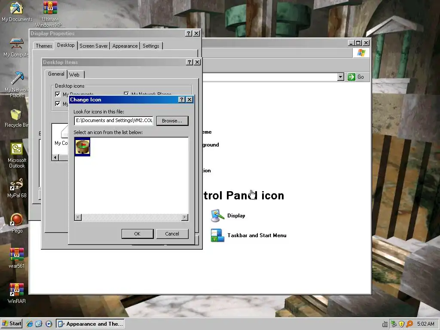
Task: Click the Windows Media Player Quick Launch icon
Action: click(x=49, y=324)
